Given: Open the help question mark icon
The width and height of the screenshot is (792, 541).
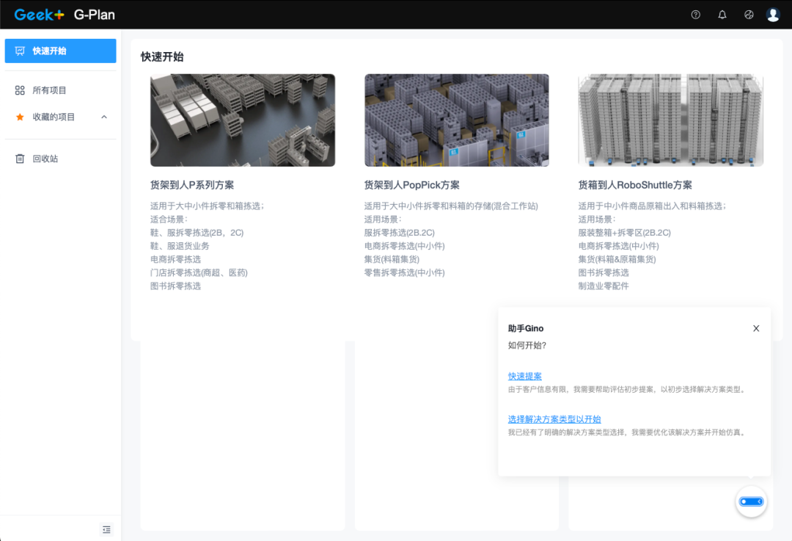Looking at the screenshot, I should pyautogui.click(x=695, y=14).
